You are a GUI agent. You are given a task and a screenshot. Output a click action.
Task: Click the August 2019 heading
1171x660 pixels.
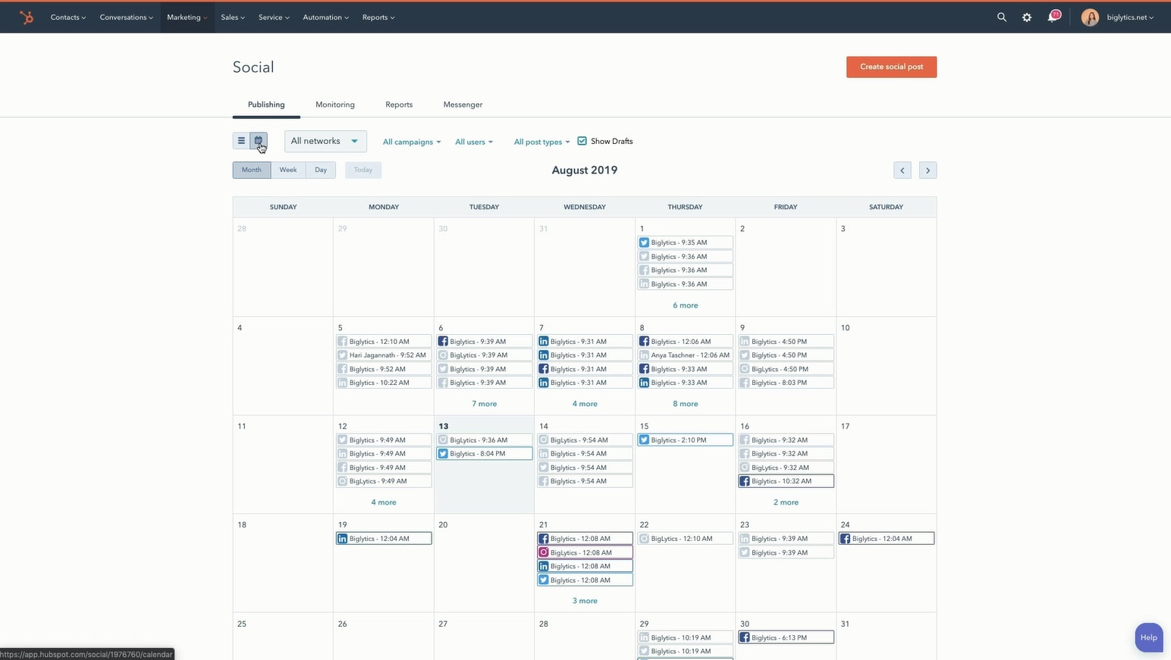point(585,170)
